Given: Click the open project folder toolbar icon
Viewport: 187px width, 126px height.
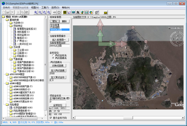Looking at the screenshot, I should [x=8, y=12].
